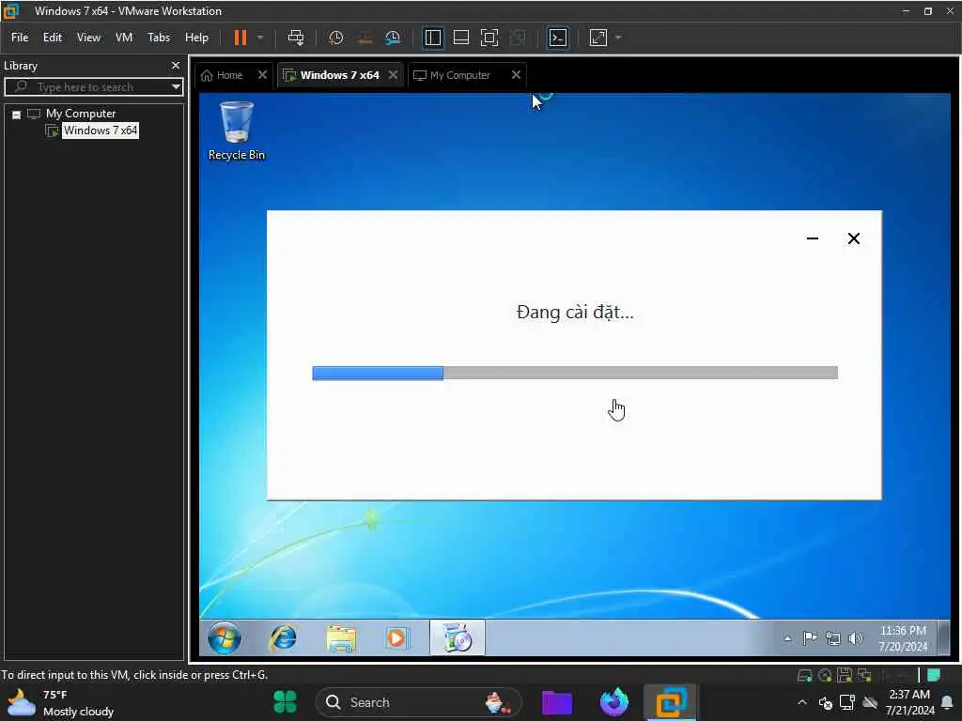
Task: Open the Snapshot Manager icon
Action: point(393,38)
